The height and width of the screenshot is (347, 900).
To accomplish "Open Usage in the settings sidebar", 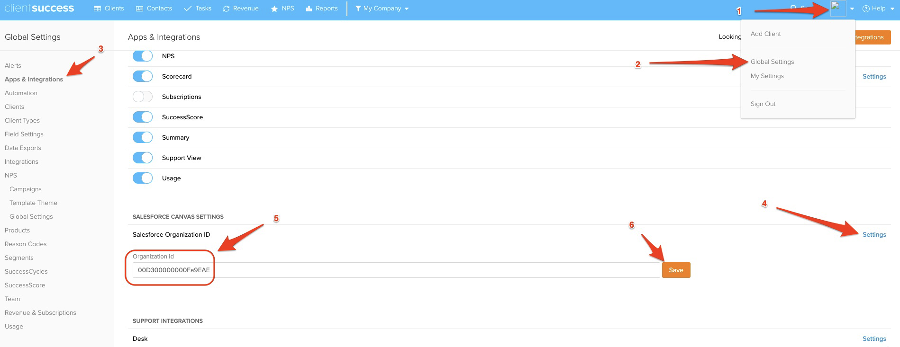I will click(14, 326).
